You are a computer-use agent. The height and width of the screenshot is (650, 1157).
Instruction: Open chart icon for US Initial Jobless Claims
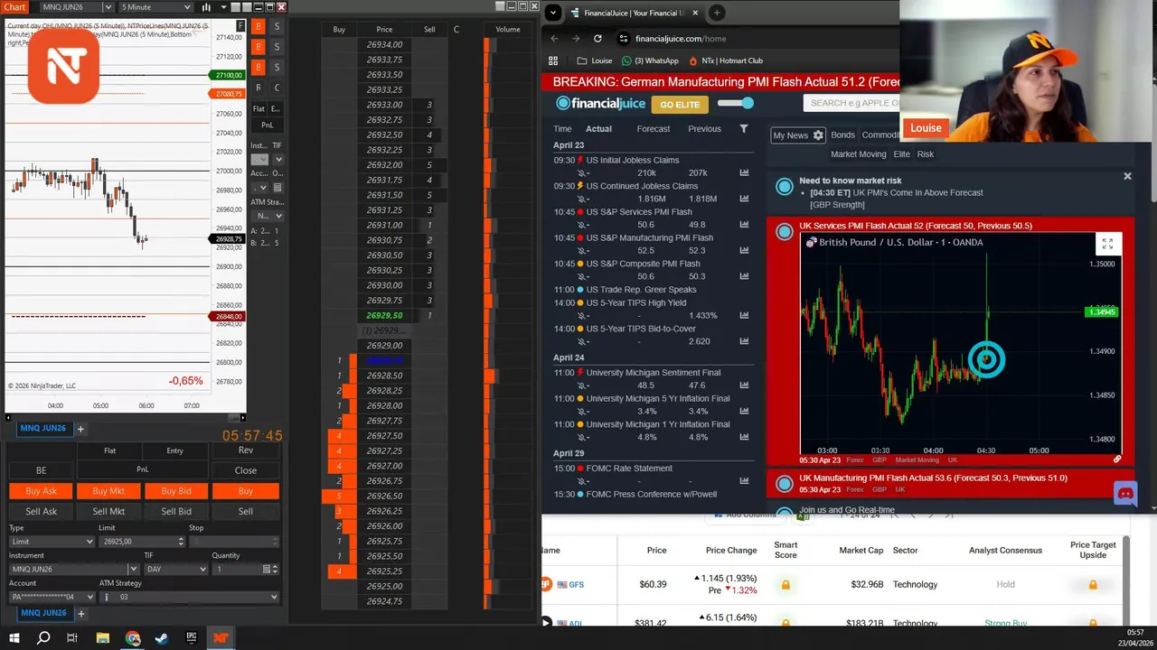[x=744, y=172]
